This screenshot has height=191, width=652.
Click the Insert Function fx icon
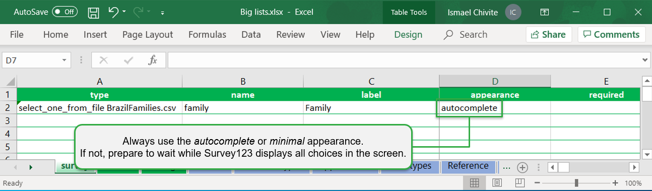click(153, 60)
